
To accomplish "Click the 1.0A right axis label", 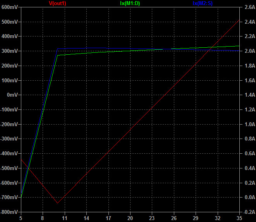I will click(x=250, y=124).
